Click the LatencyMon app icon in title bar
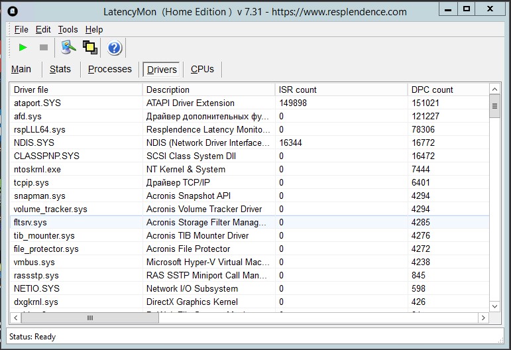Viewport: 511px width, 350px height. coord(13,11)
